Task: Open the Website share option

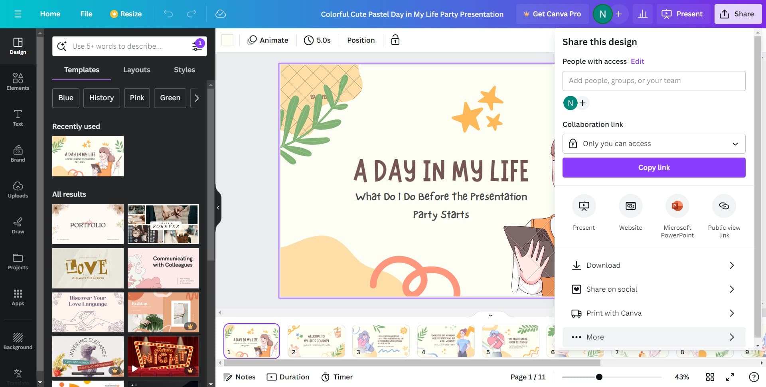Action: (630, 206)
